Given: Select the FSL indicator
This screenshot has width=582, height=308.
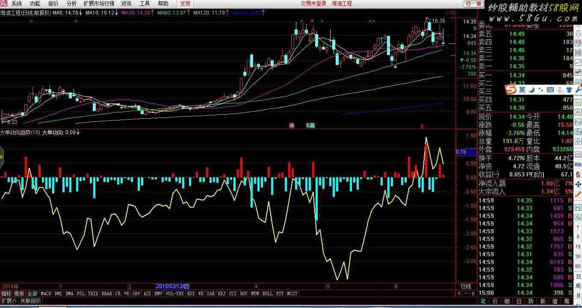Looking at the screenshot, I should [81, 293].
